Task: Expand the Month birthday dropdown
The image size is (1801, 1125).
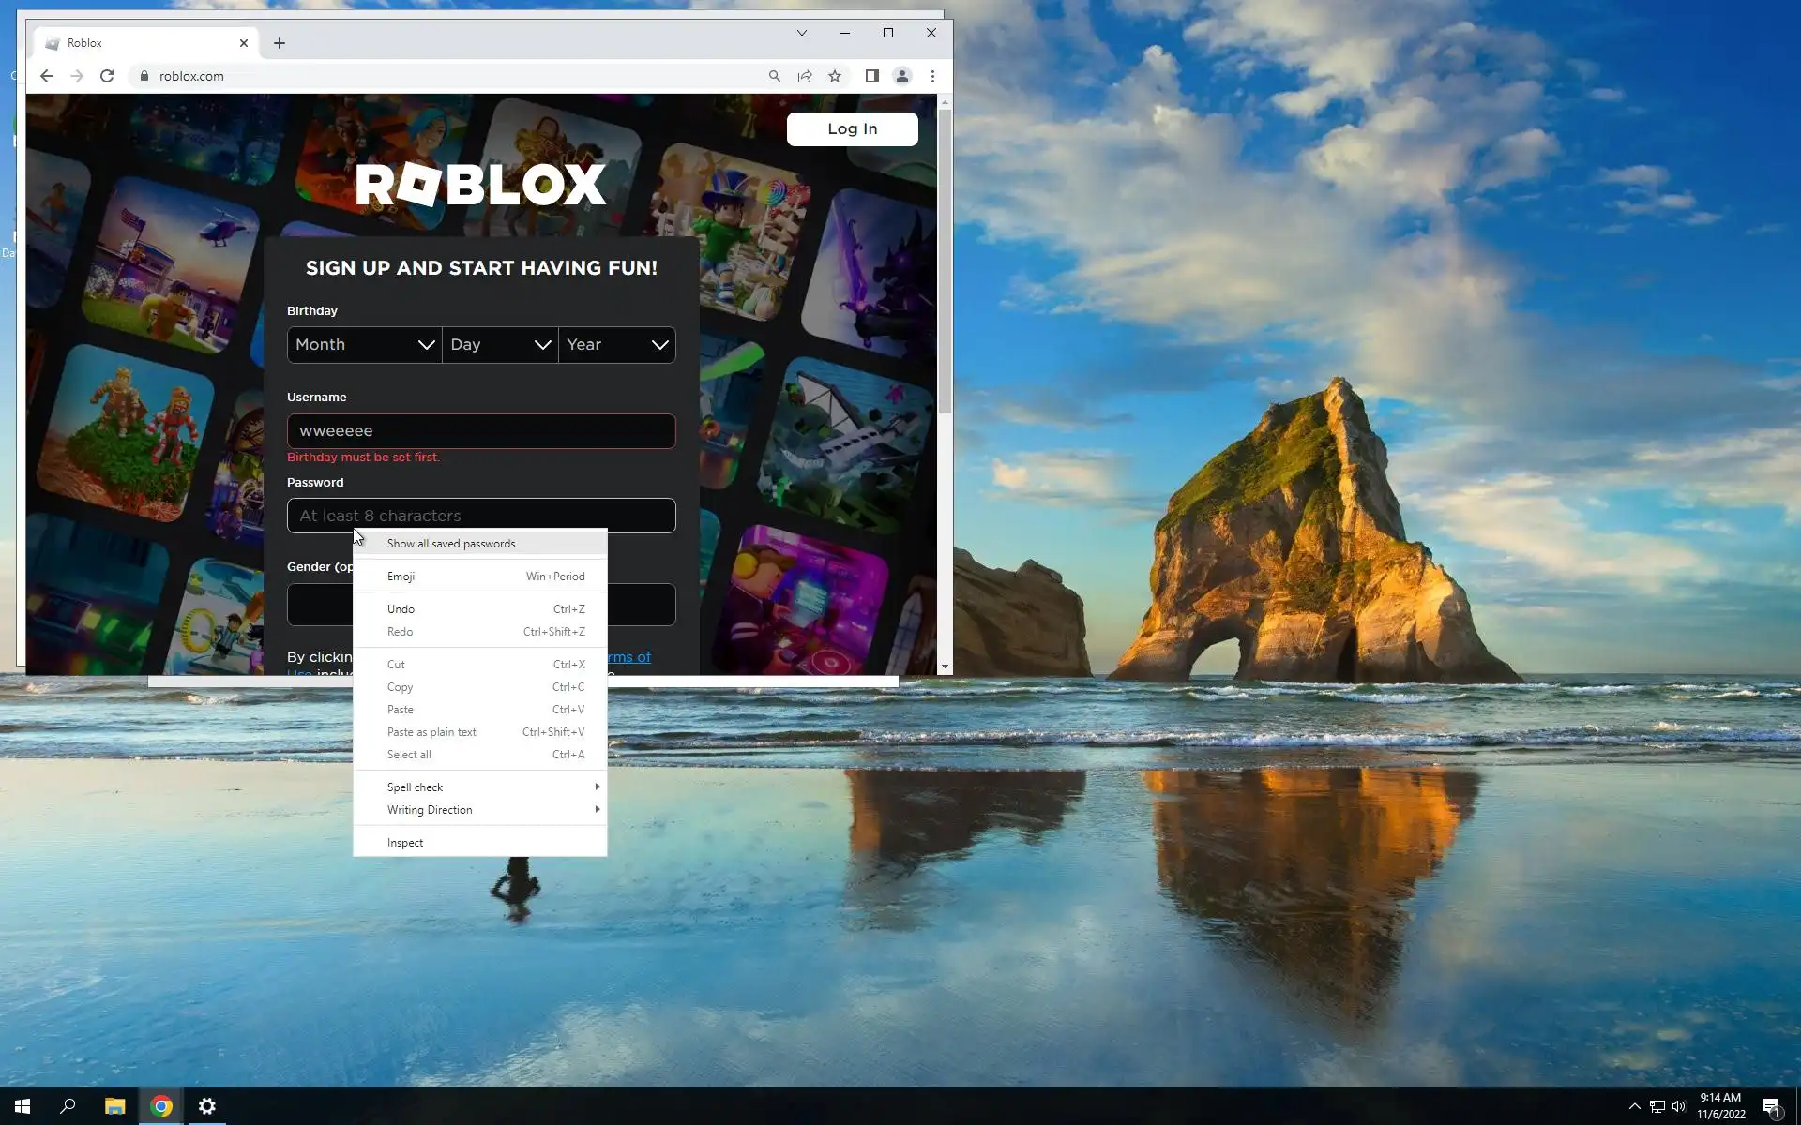Action: pos(364,344)
